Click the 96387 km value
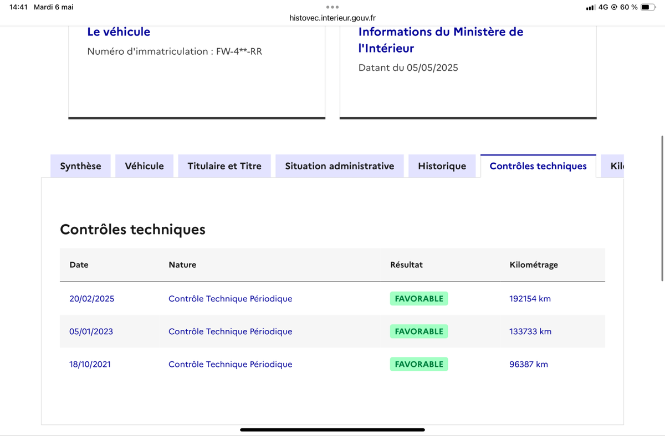Screen dimensions: 665x436 (529, 364)
